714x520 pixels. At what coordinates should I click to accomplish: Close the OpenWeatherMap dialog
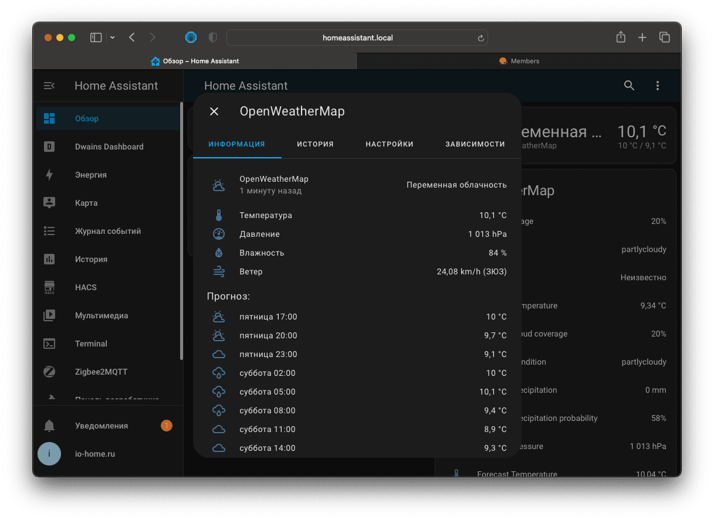coord(214,111)
